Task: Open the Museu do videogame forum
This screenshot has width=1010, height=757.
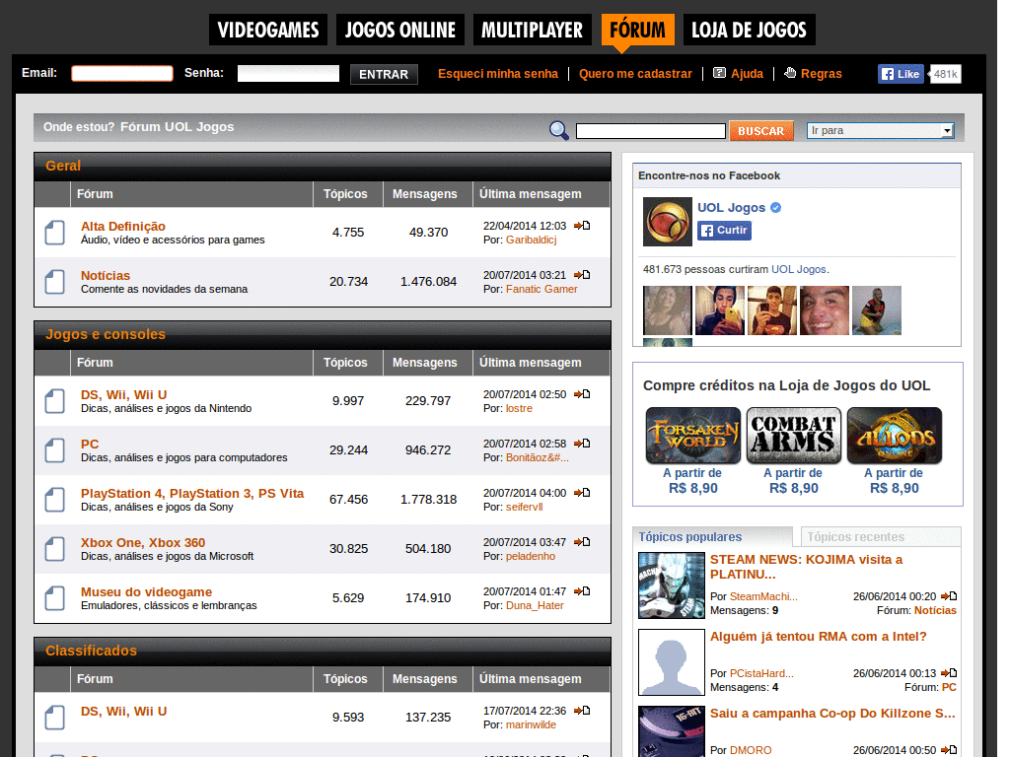Action: coord(146,591)
